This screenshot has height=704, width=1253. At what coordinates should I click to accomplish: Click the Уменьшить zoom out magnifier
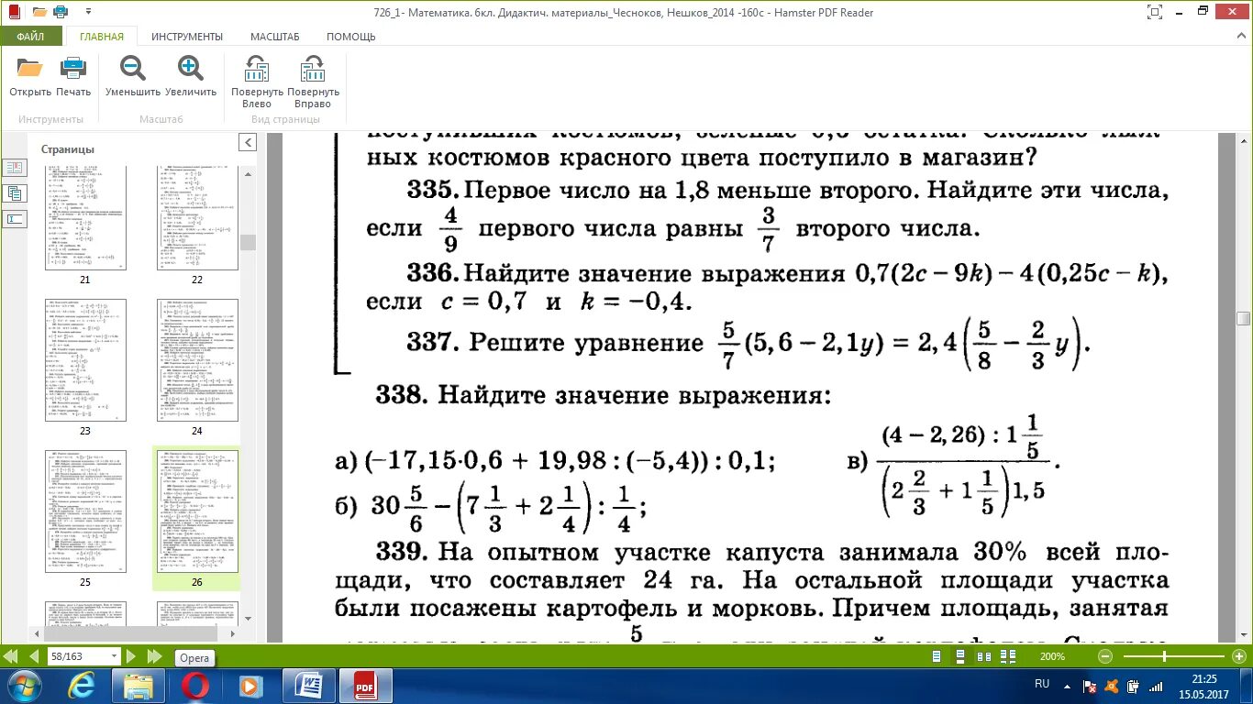133,68
